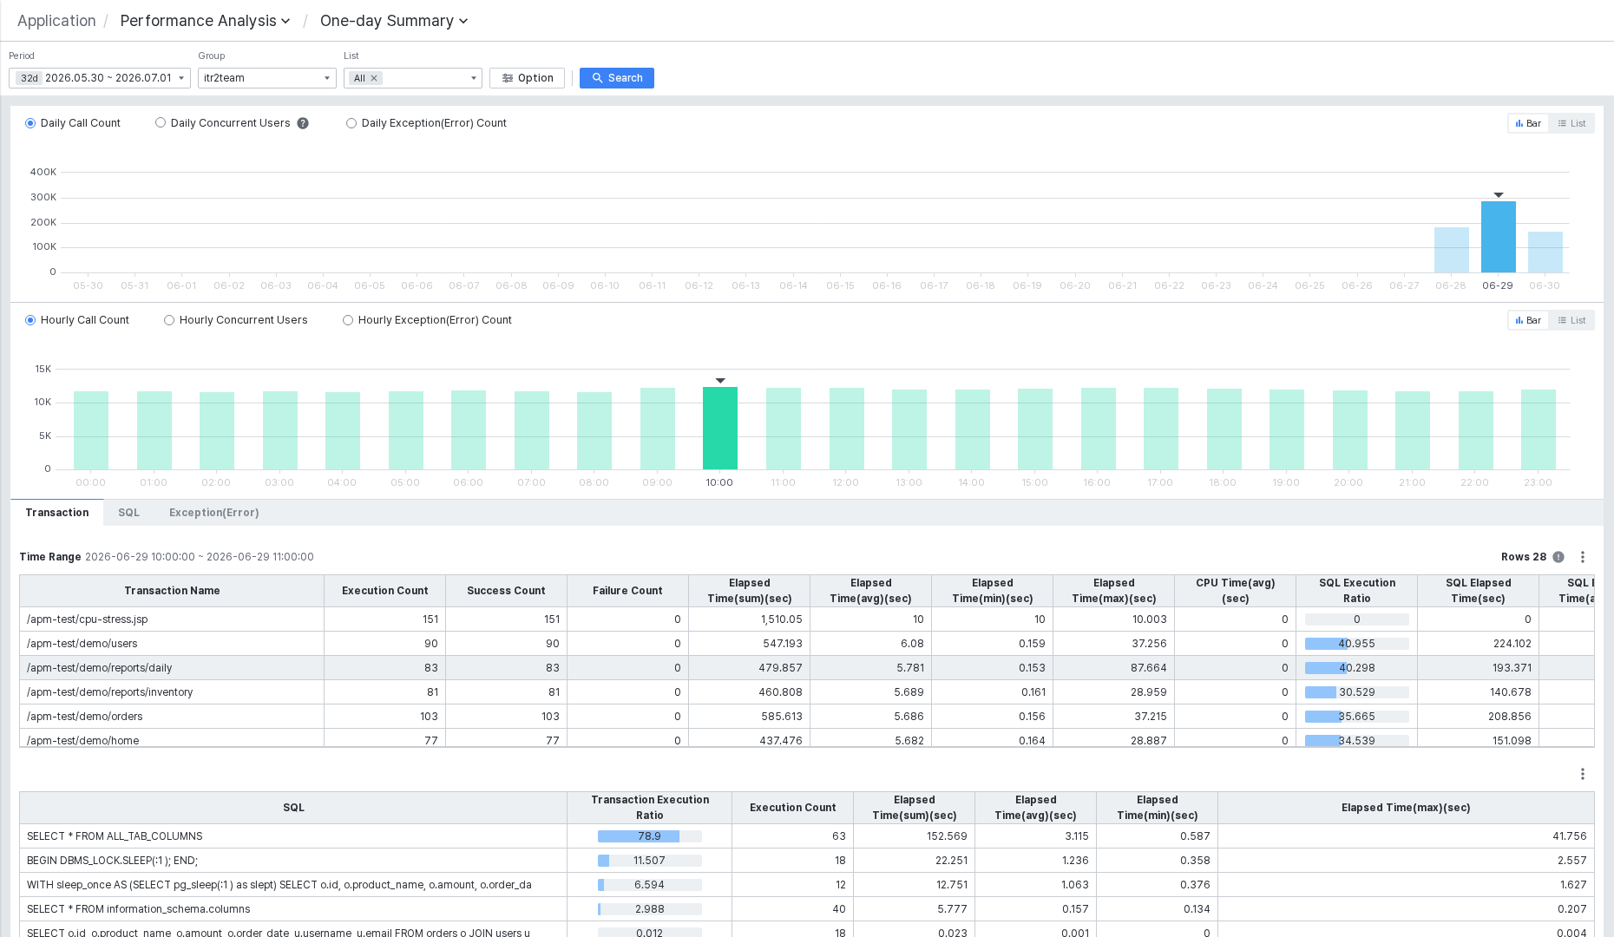Screen dimensions: 1614x937
Task: Open the transaction table kebab menu
Action: pyautogui.click(x=1583, y=557)
